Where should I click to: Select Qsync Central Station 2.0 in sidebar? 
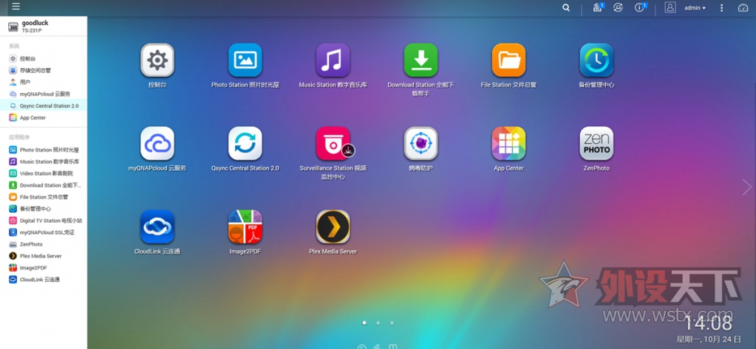click(x=44, y=106)
